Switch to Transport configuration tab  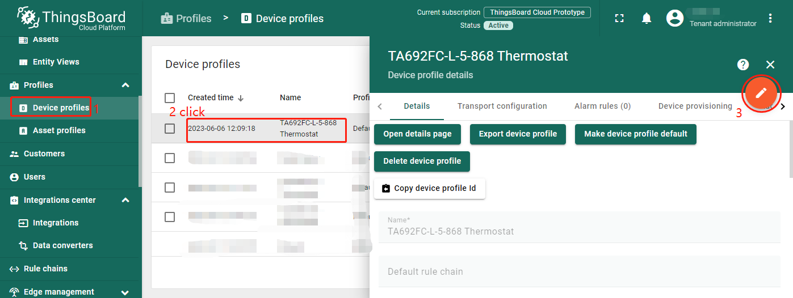tap(502, 107)
